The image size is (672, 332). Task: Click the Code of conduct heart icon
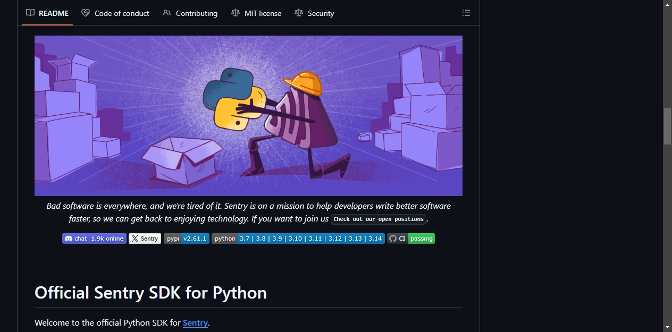pos(86,13)
